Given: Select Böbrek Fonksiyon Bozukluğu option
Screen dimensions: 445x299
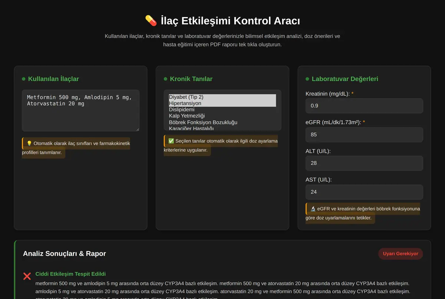Looking at the screenshot, I should coord(222,122).
